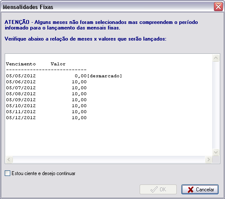Image resolution: width=225 pixels, height=199 pixels.
Task: Click the 05/07/2012 row
Action: tap(47, 88)
